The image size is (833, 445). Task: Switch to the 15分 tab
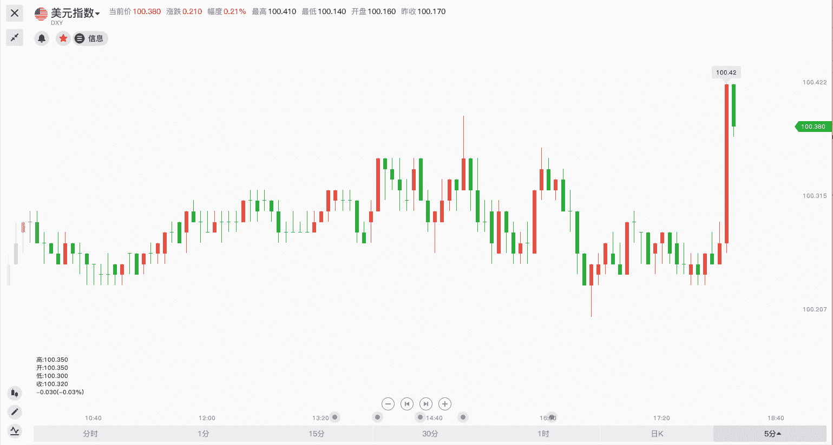click(x=317, y=434)
